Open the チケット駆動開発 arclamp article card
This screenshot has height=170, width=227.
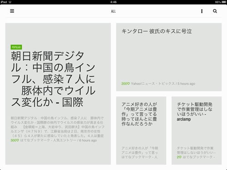(x=197, y=131)
